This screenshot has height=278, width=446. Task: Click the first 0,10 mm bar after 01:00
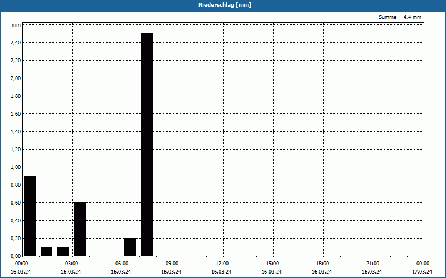(47, 251)
